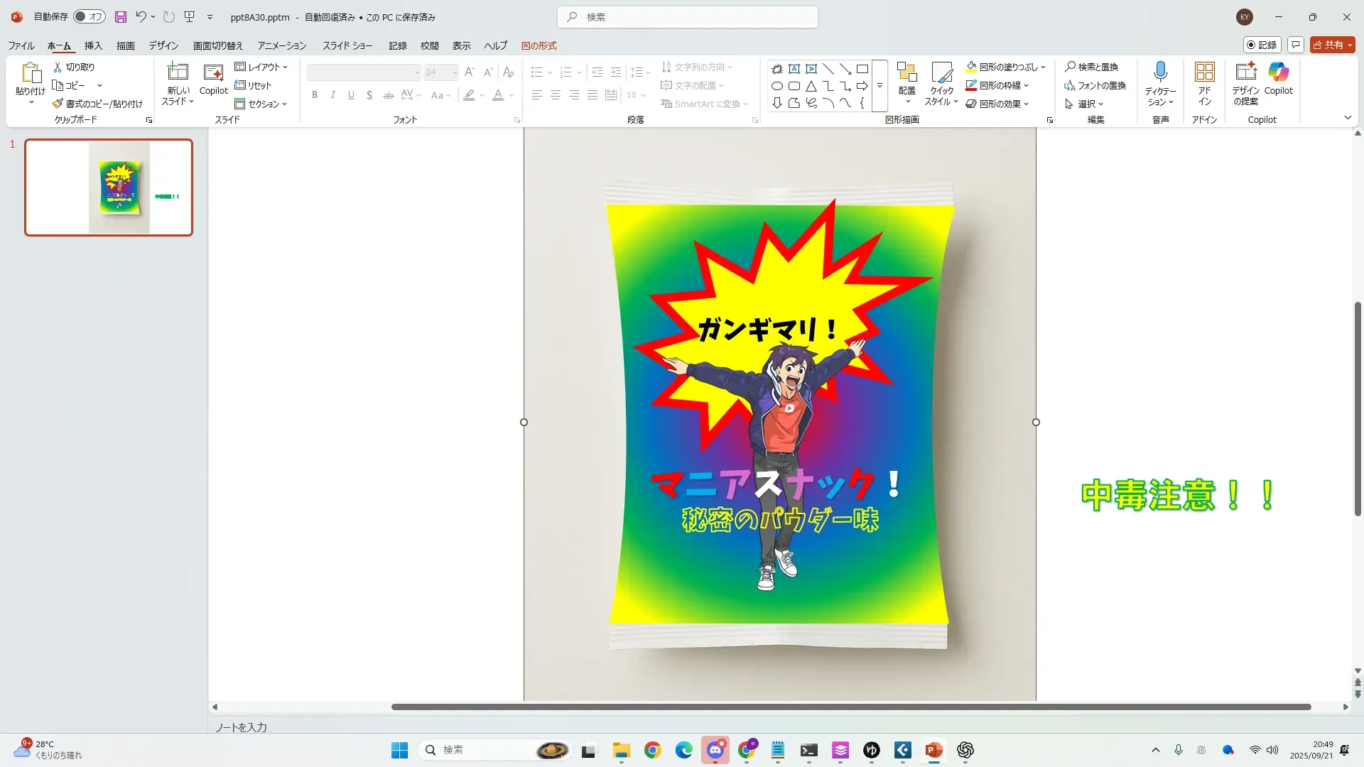Open the Insert (挿入) tab
The height and width of the screenshot is (767, 1364).
click(x=93, y=45)
